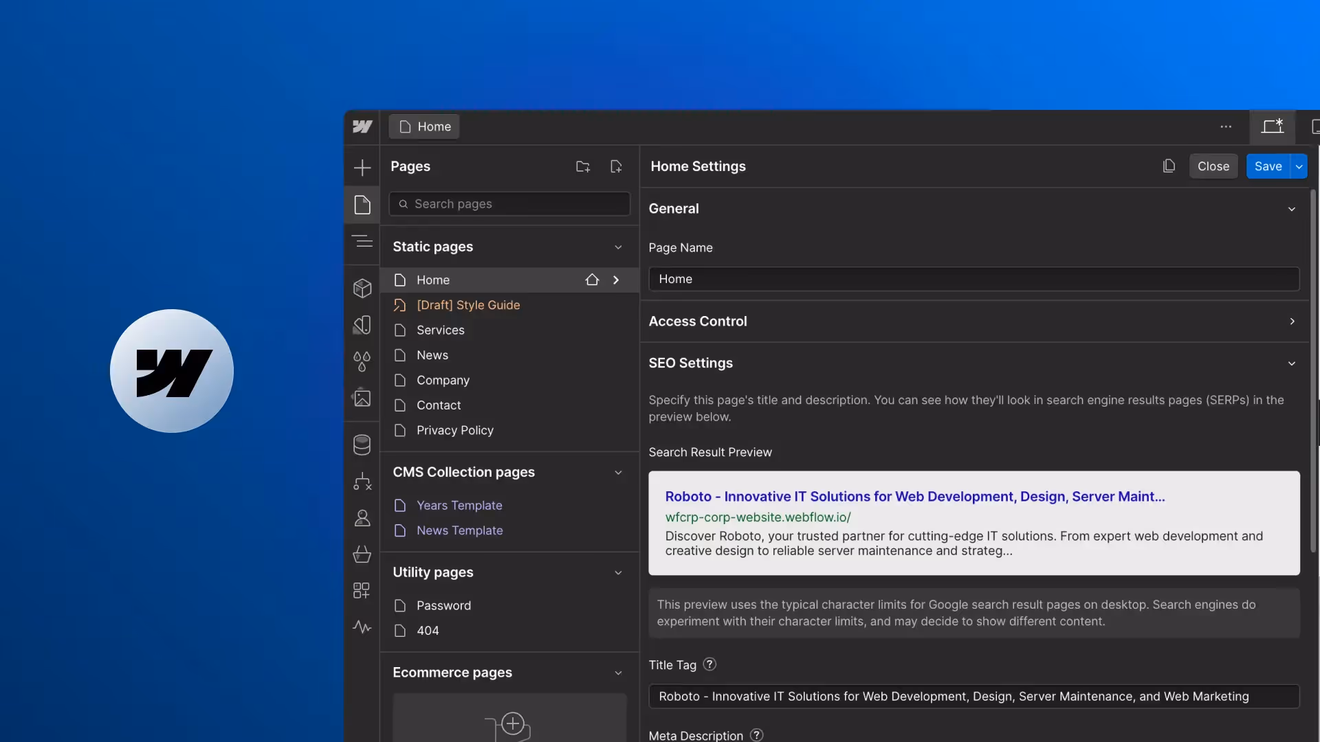This screenshot has width=1320, height=742.
Task: Open the News Template collection page
Action: [x=459, y=530]
